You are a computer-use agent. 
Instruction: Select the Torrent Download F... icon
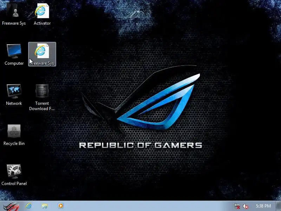tap(42, 97)
